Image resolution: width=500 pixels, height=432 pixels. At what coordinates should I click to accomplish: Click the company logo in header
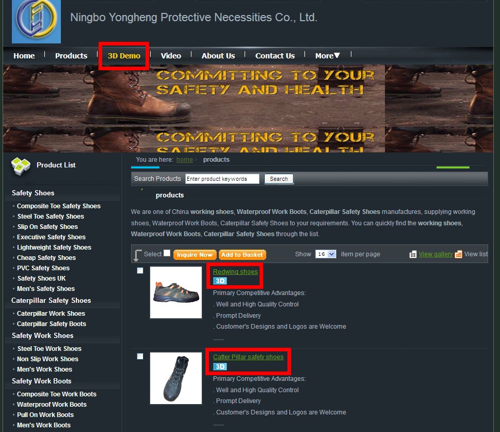point(36,21)
